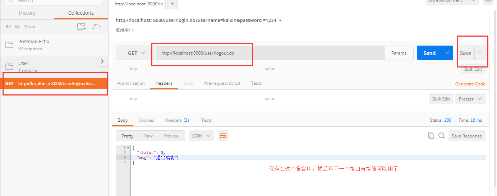
Task: Open Authorization request tab
Action: 131,83
